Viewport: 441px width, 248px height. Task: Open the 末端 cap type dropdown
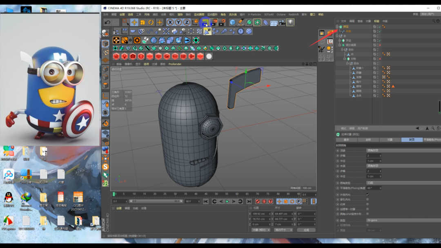coord(403,166)
